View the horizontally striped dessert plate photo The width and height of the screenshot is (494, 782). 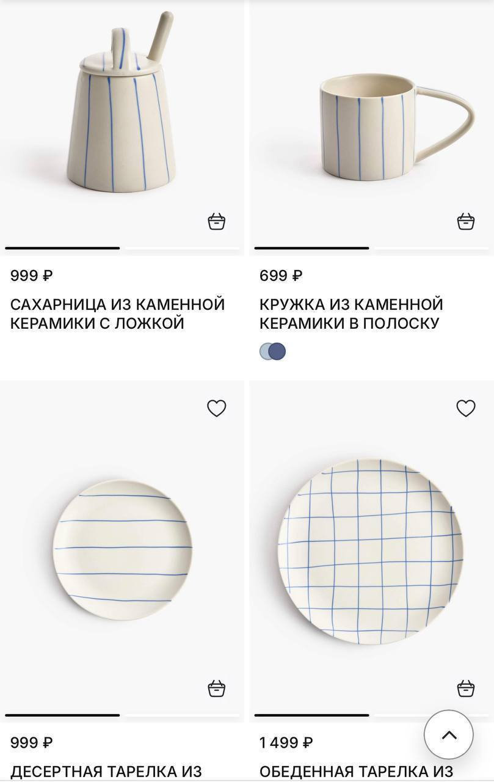122,549
